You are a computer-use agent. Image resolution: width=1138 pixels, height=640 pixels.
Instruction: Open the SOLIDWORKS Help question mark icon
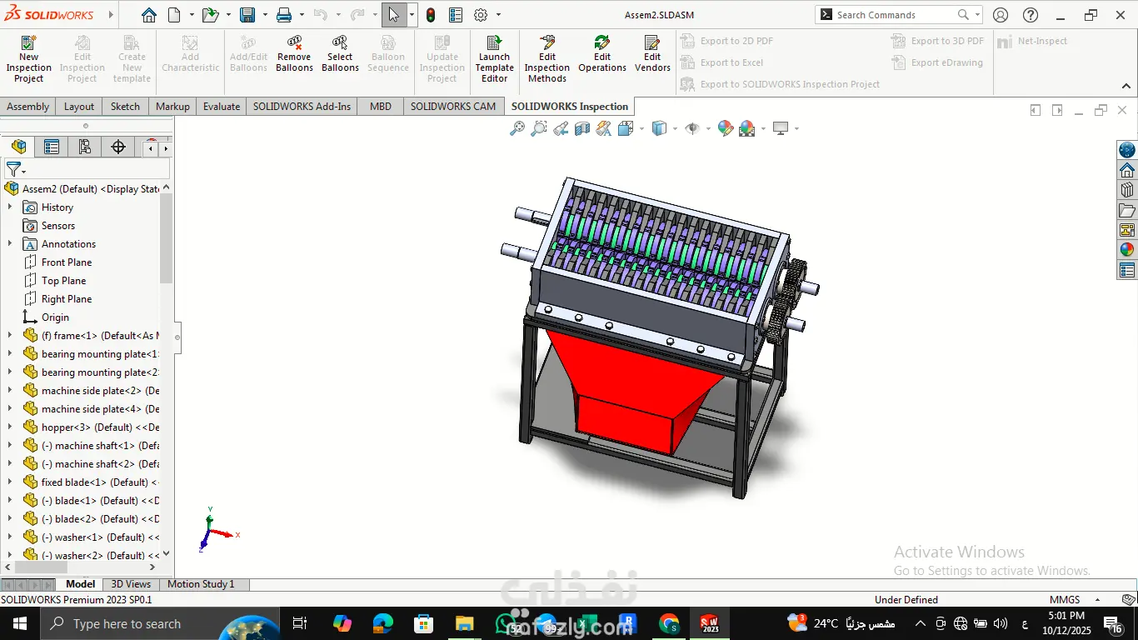pyautogui.click(x=1031, y=15)
